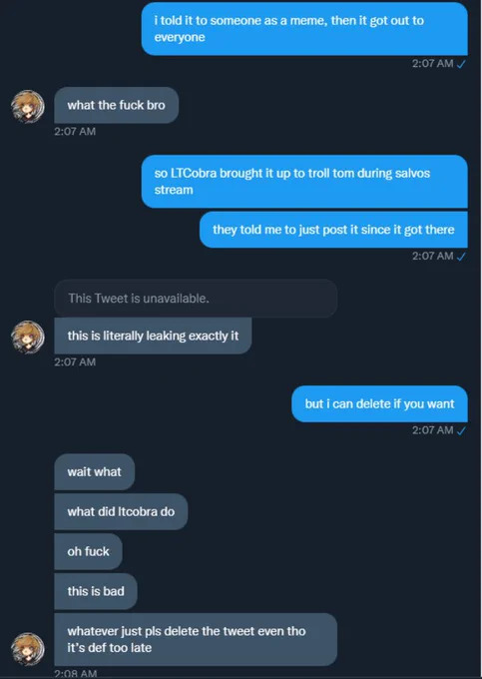482x679 pixels.
Task: Click checkmark next to 'i told it to someone' timestamp
Action: click(461, 64)
